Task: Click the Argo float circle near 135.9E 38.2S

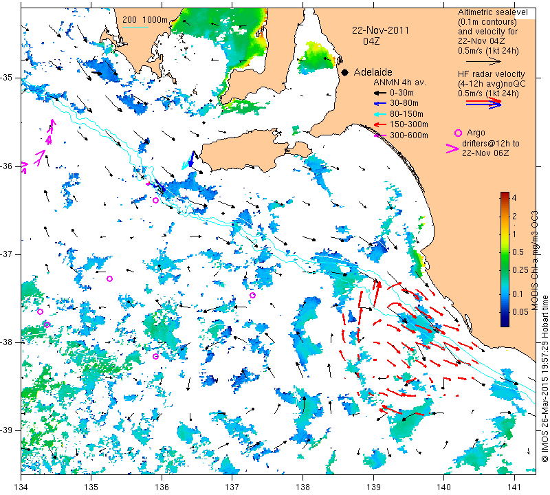Action: (156, 356)
